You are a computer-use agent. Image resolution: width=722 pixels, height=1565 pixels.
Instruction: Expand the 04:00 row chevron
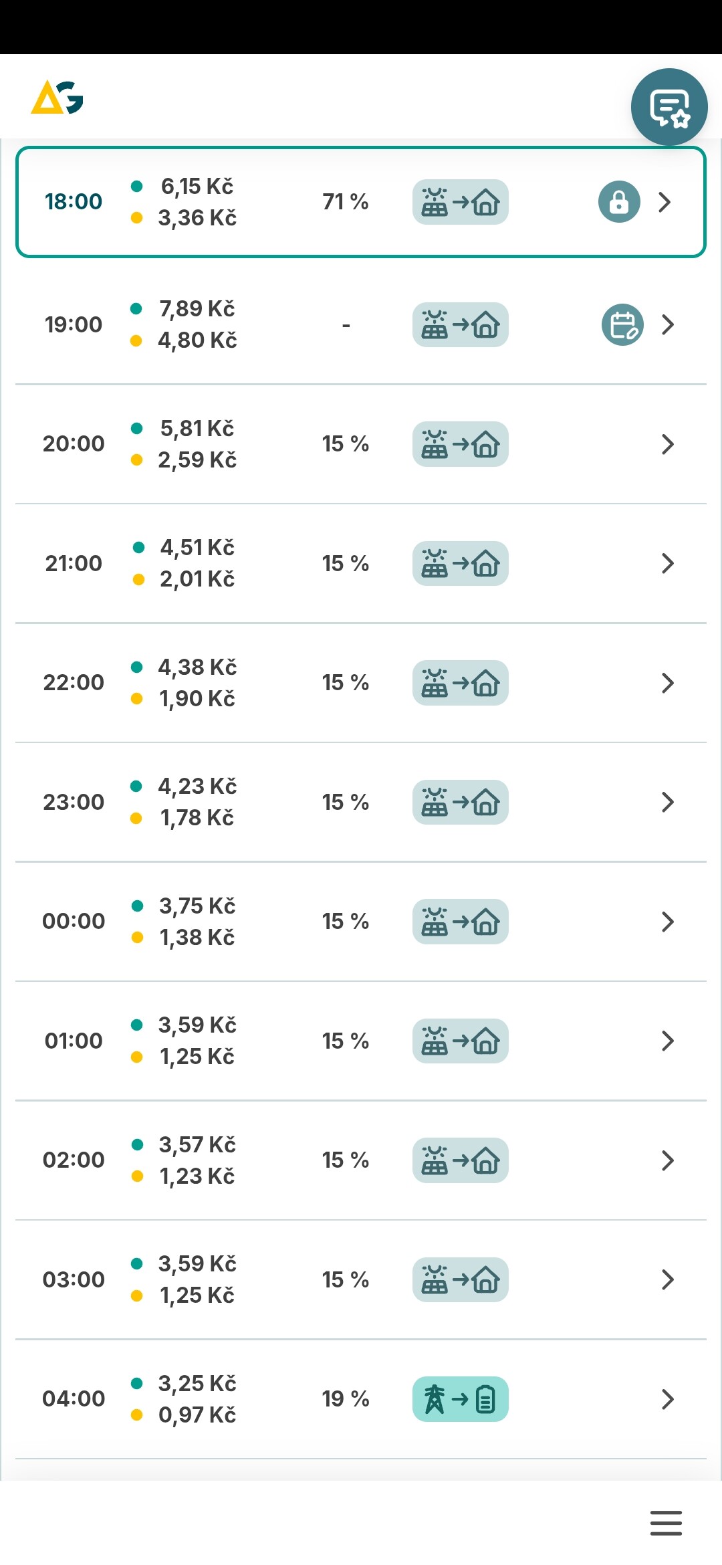667,1399
